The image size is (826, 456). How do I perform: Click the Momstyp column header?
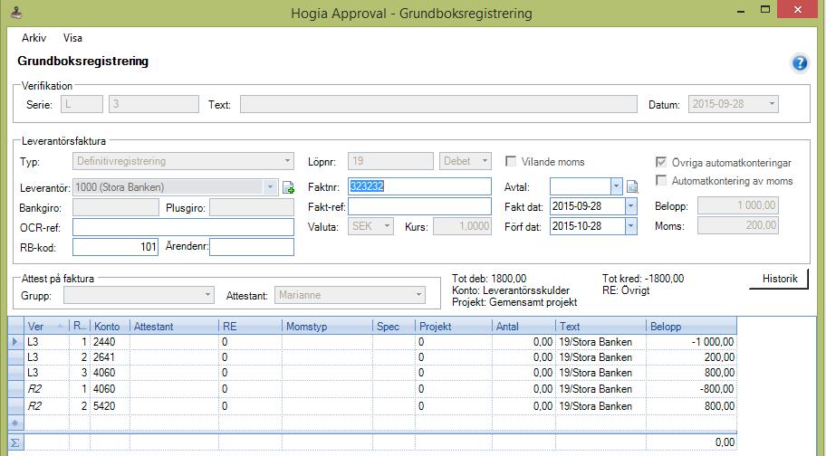pyautogui.click(x=327, y=326)
